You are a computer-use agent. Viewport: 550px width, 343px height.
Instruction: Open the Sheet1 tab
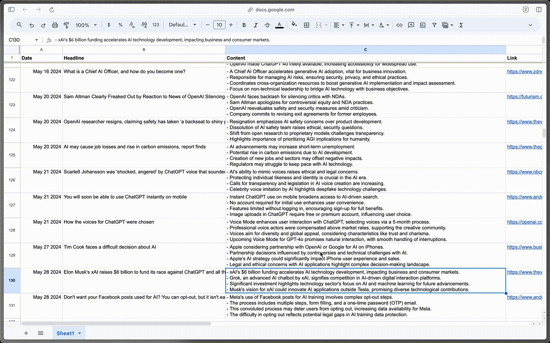[65, 333]
